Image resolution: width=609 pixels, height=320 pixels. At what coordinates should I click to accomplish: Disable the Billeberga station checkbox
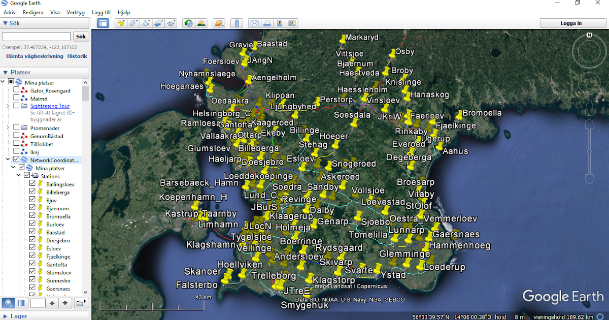32,192
